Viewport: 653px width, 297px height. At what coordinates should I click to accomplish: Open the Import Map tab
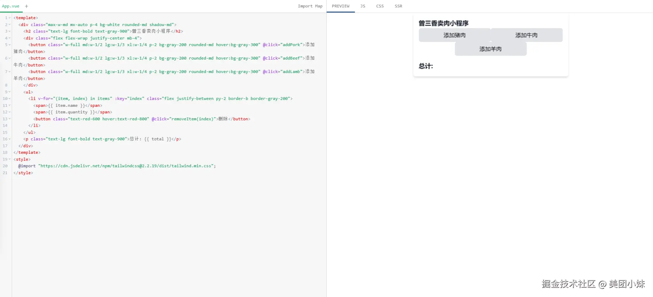pyautogui.click(x=310, y=6)
